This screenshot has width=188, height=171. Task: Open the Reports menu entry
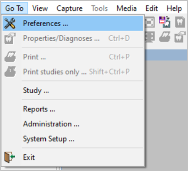point(73,109)
